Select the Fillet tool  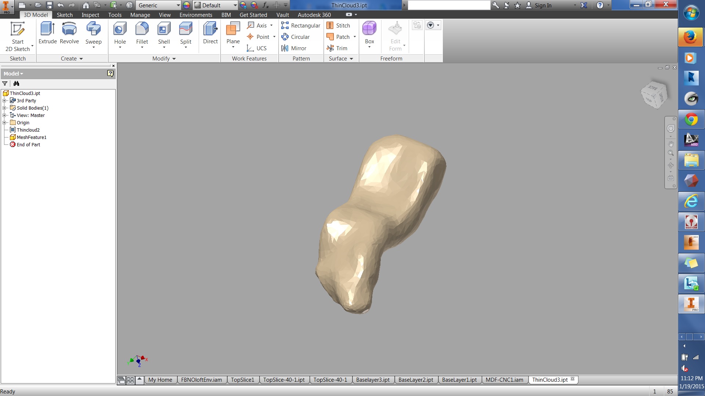[x=142, y=35]
